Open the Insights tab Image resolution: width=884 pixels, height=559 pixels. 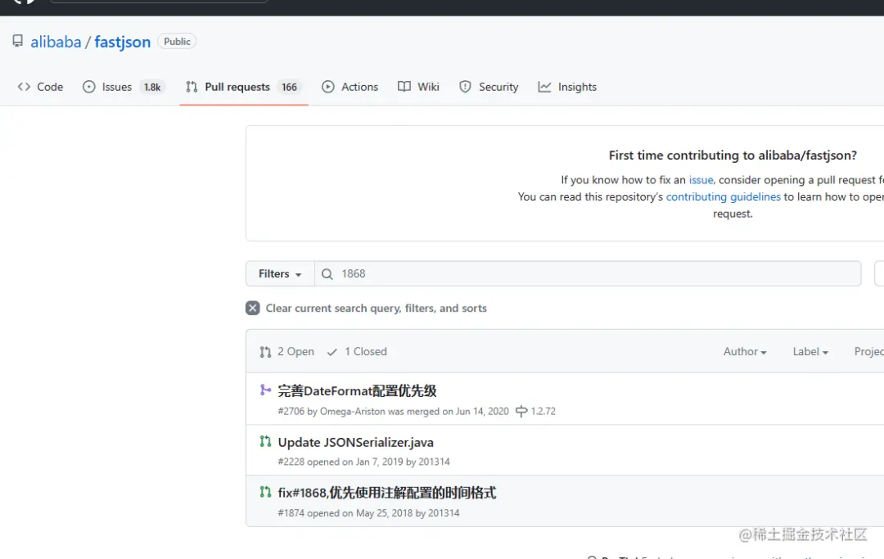click(567, 87)
